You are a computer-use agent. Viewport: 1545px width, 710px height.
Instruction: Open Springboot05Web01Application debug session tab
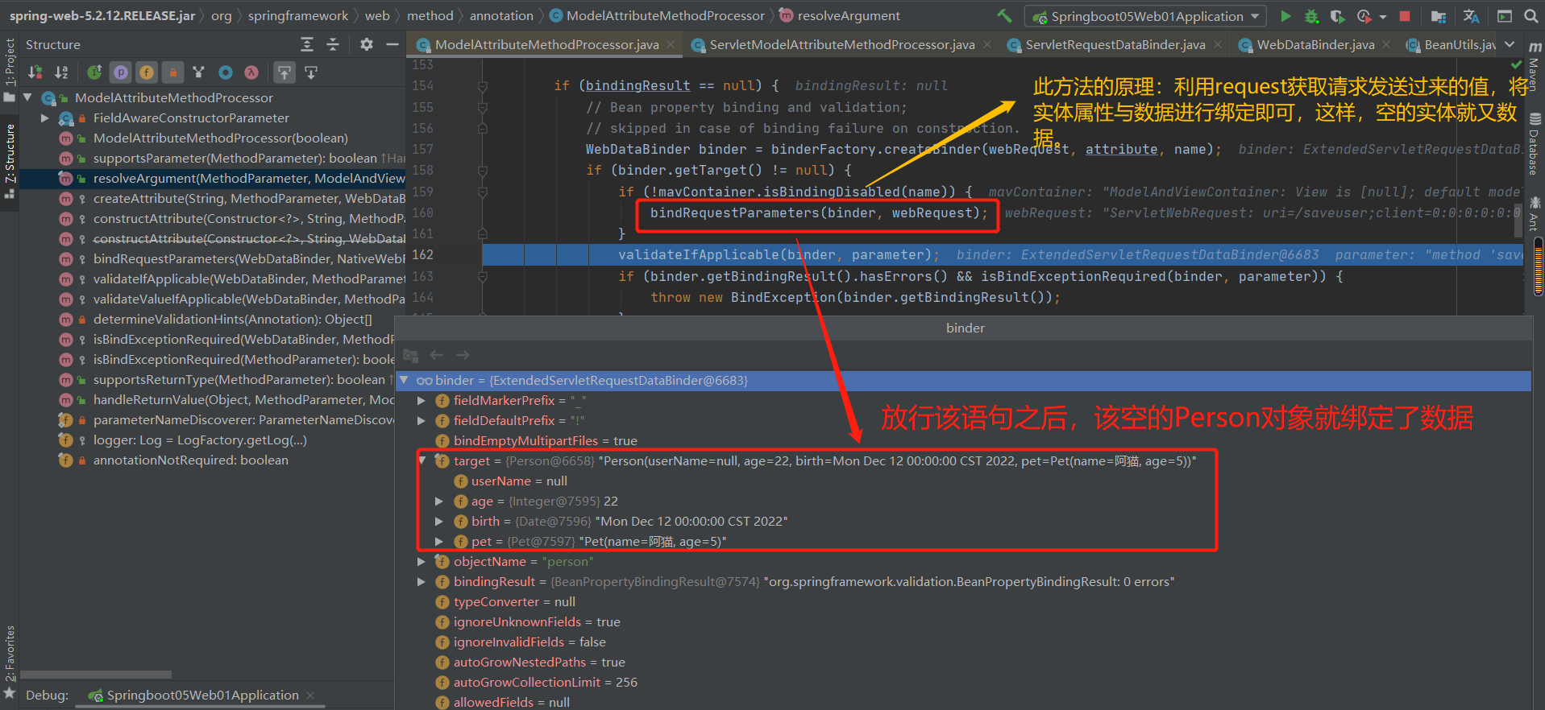coord(201,696)
